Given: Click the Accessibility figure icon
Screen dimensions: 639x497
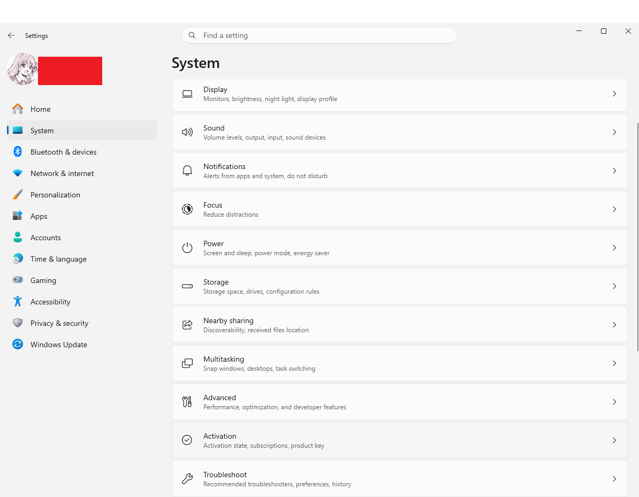Looking at the screenshot, I should pos(18,301).
